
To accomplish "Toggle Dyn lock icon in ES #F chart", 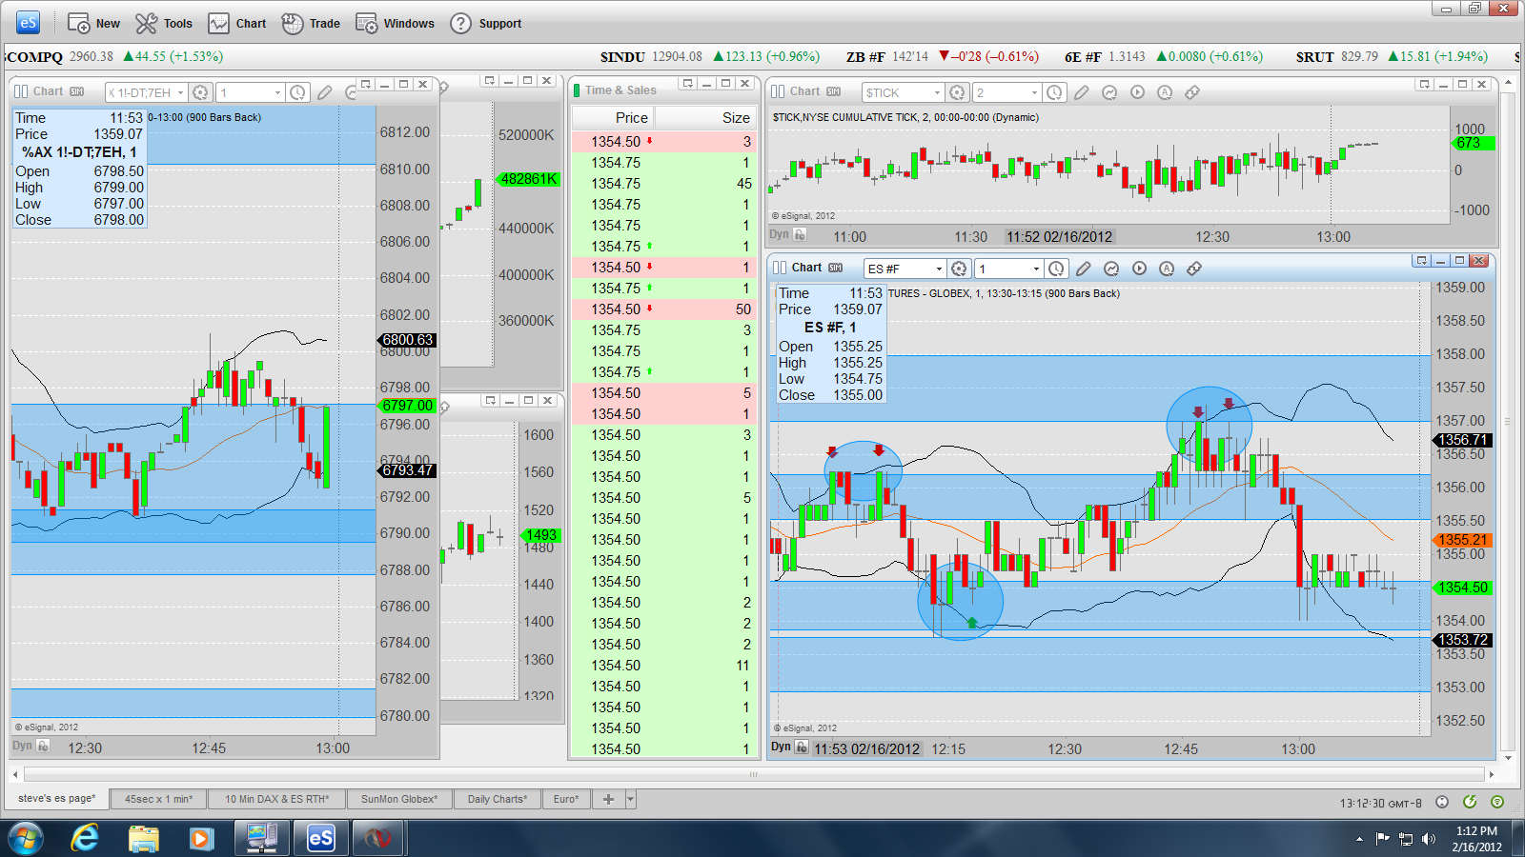I will coord(802,747).
